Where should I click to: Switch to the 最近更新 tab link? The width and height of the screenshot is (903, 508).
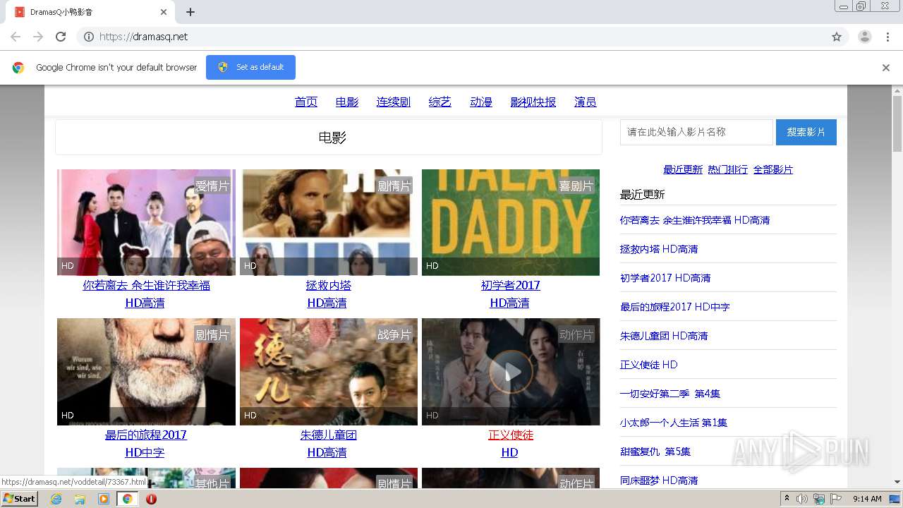[683, 169]
